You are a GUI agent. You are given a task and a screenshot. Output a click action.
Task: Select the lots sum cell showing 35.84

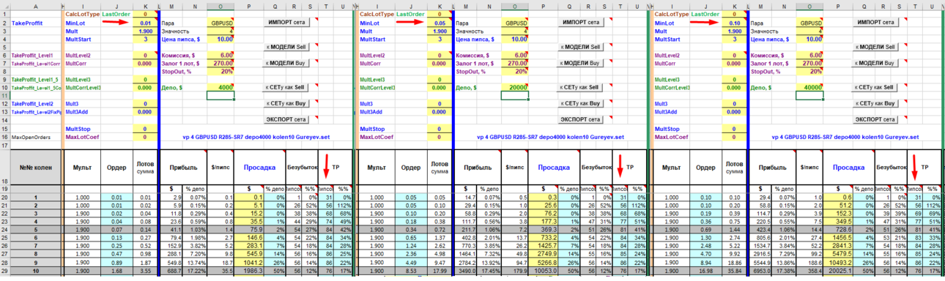click(734, 271)
